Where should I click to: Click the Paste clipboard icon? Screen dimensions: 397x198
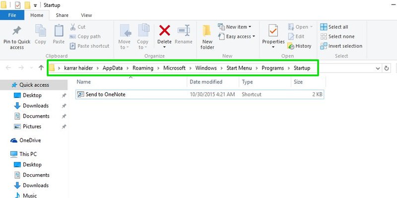[x=59, y=30]
